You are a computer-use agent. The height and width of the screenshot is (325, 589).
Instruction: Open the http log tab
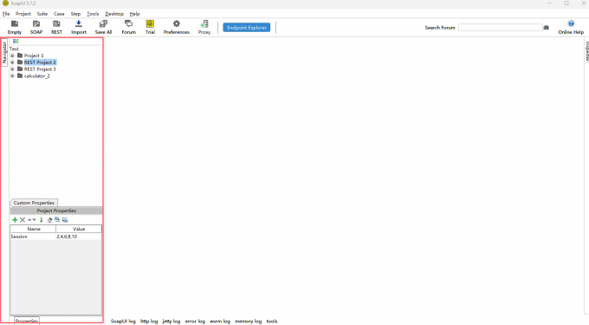pyautogui.click(x=149, y=322)
